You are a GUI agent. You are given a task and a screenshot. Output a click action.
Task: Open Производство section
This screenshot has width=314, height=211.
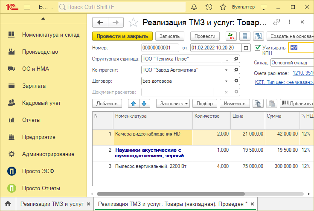pos(44,52)
